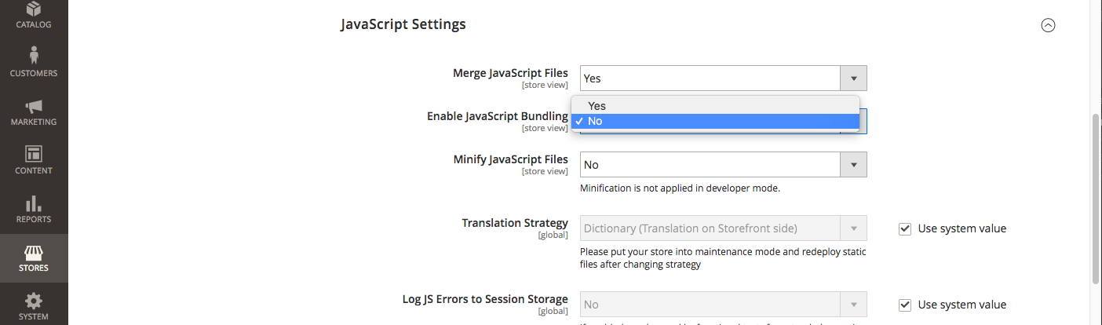Click the page vertical scrollbar
Image resolution: width=1102 pixels, height=325 pixels.
pyautogui.click(x=1096, y=196)
